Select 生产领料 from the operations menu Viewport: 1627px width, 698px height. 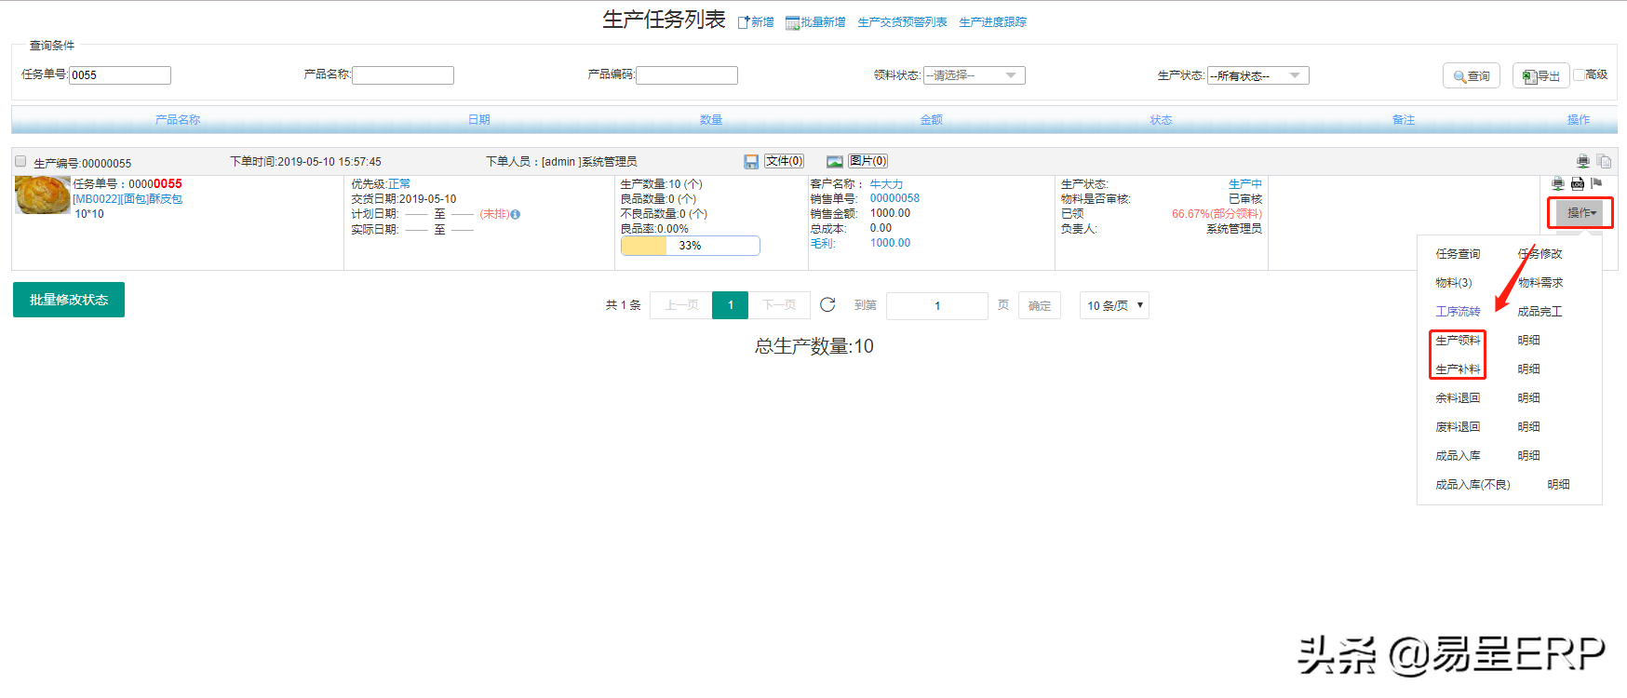pos(1458,341)
